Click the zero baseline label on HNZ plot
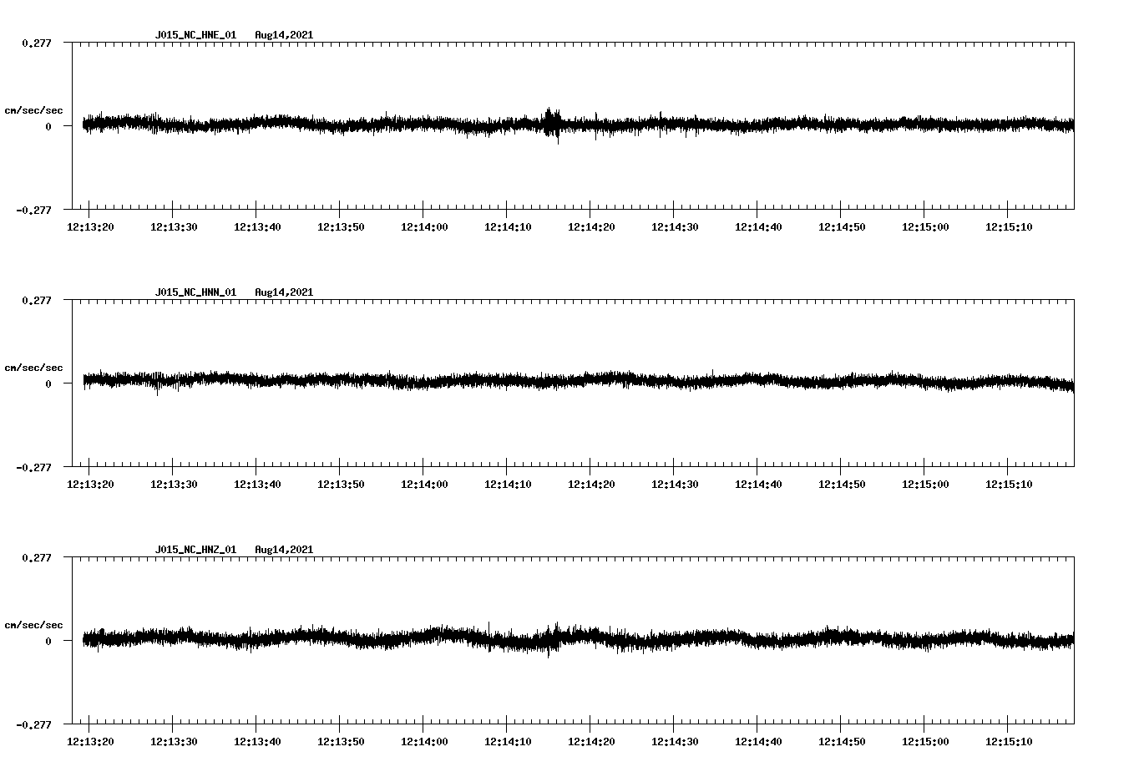Screen dimensions: 1134x772 [x=48, y=641]
